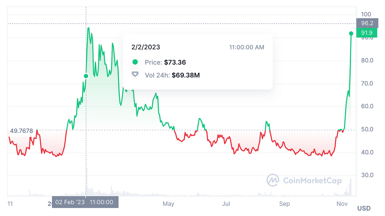385x216 pixels.
Task: Click the green Price dot in tooltip
Action: point(135,62)
